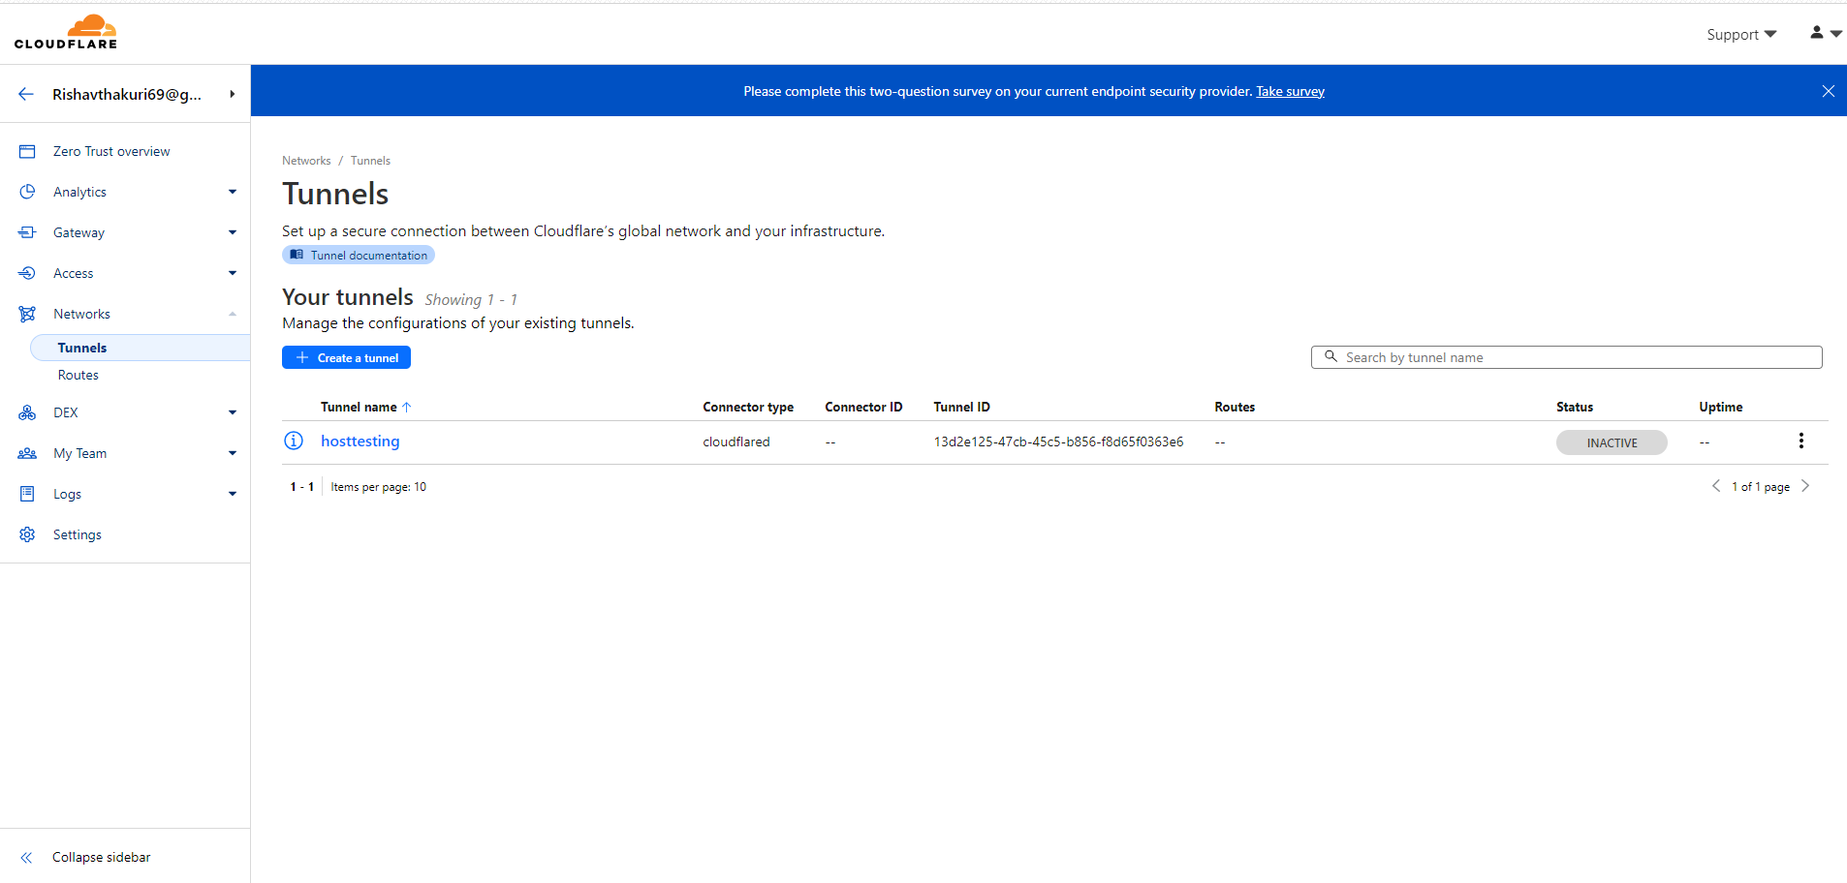
Task: Collapse the Networks section
Action: coord(233,314)
